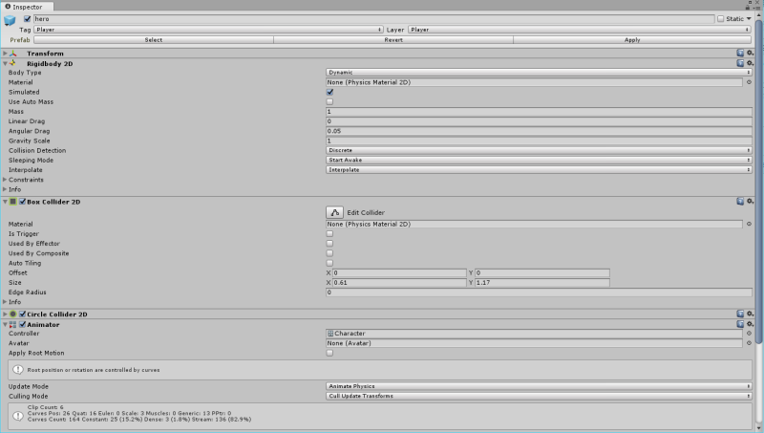Image resolution: width=764 pixels, height=433 pixels.
Task: Open the Collision Detection dropdown
Action: [x=539, y=150]
